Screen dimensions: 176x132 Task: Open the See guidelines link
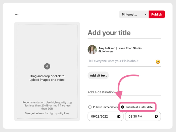34,113
